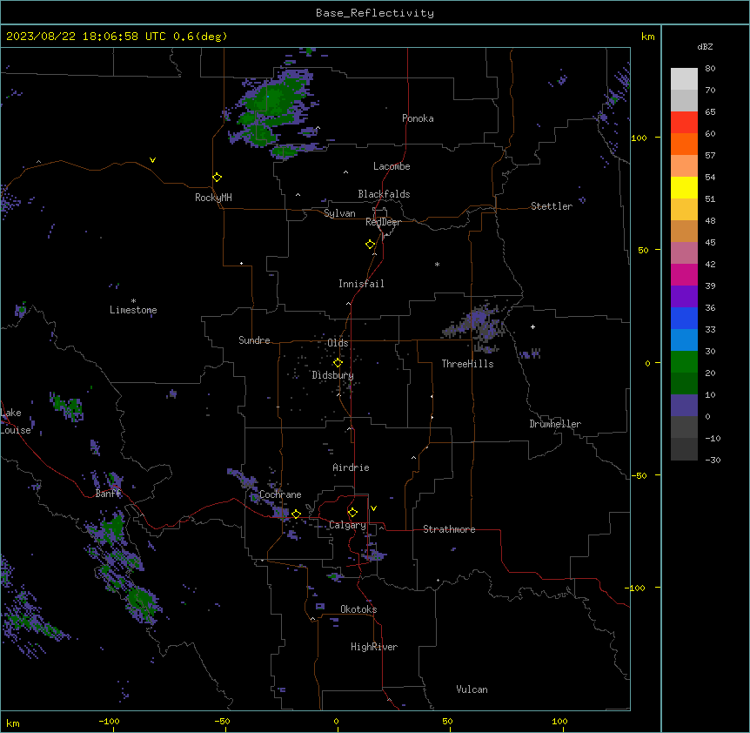Click the Airdrie city label
Viewport: 750px width, 733px height.
352,467
